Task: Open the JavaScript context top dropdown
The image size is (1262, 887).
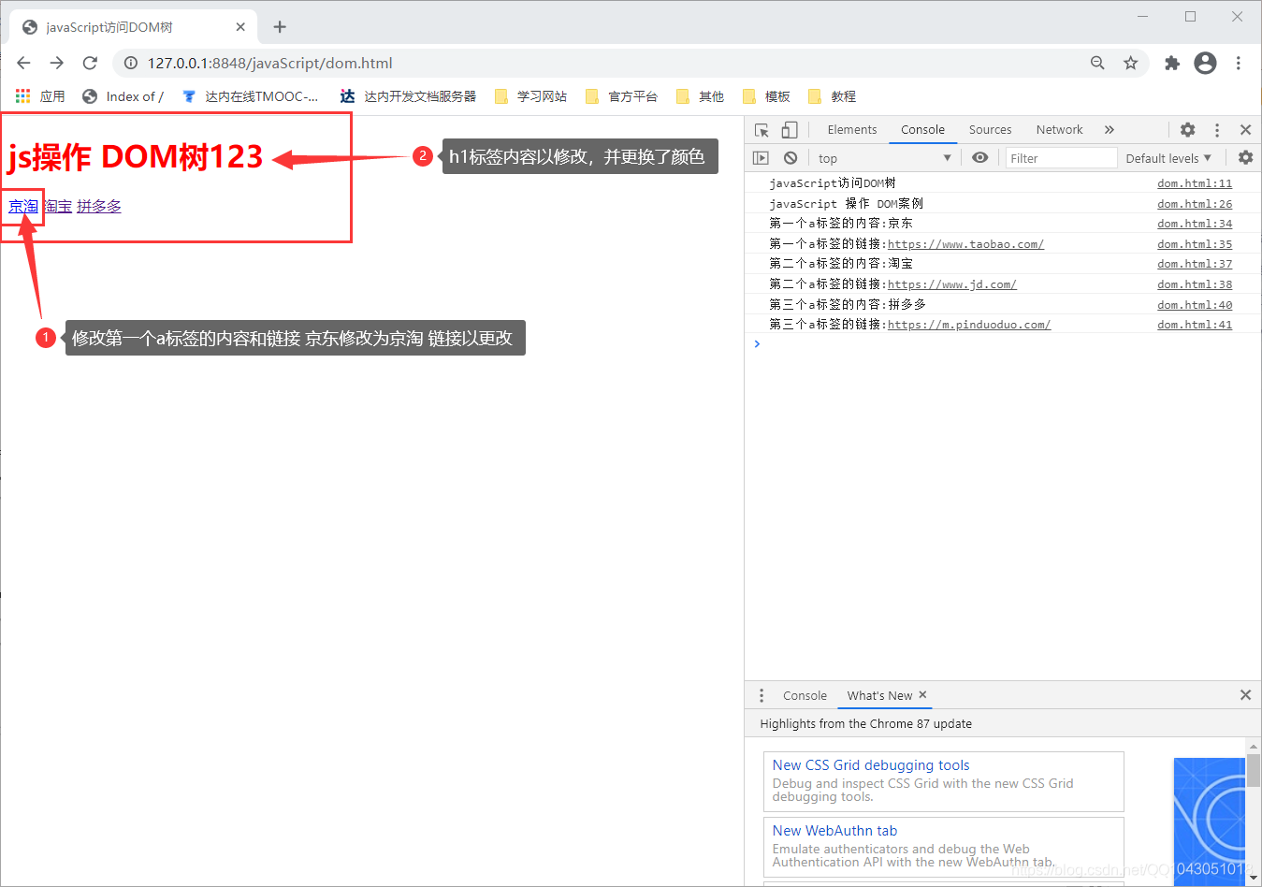Action: pos(884,158)
